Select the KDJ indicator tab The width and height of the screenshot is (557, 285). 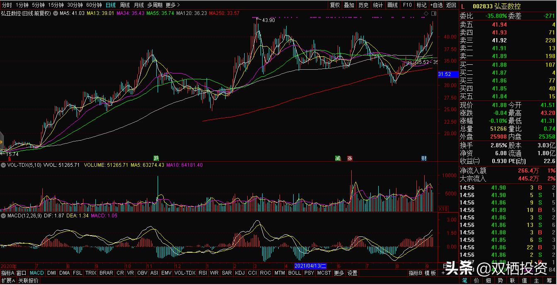[x=240, y=273]
